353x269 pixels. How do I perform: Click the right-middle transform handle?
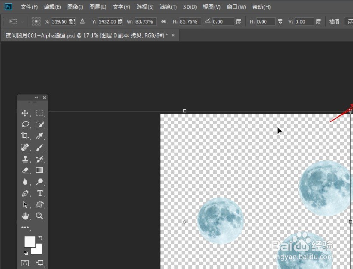click(x=350, y=222)
